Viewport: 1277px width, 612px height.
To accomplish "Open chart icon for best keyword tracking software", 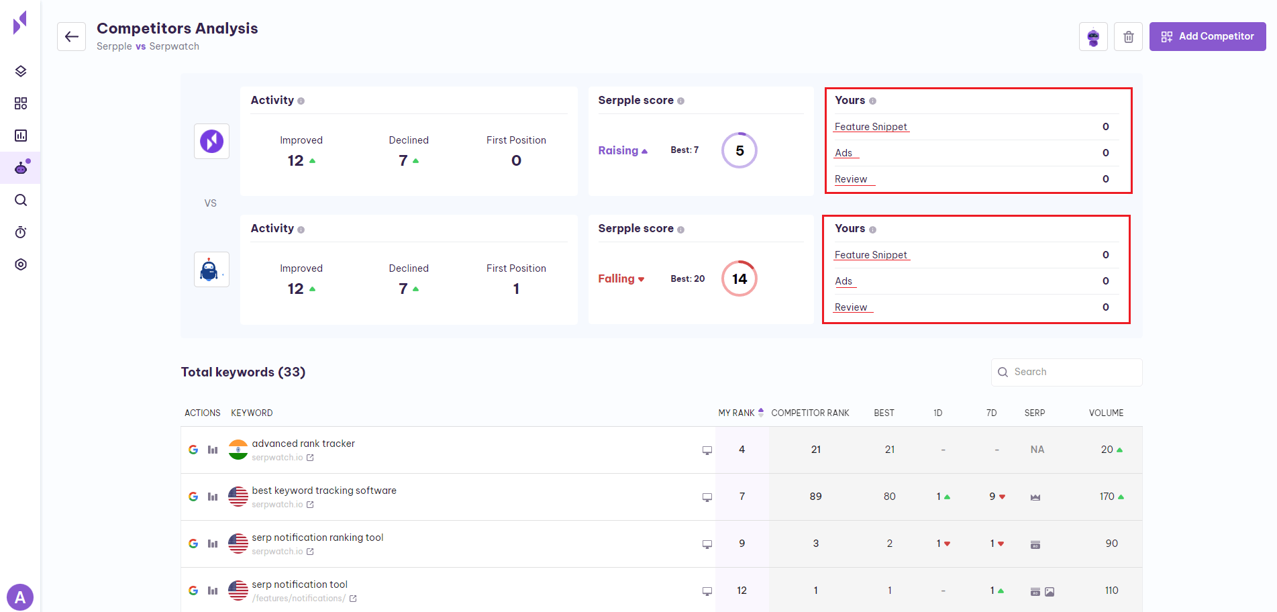I will pos(213,497).
